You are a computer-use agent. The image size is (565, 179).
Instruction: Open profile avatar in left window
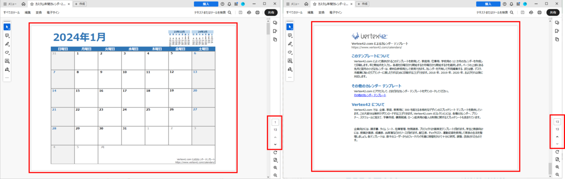click(243, 4)
